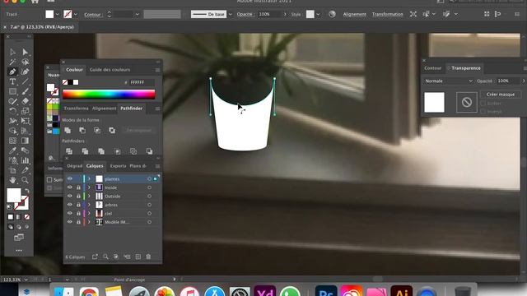This screenshot has width=527, height=296.
Task: Expand the arbres layer
Action: (x=90, y=205)
